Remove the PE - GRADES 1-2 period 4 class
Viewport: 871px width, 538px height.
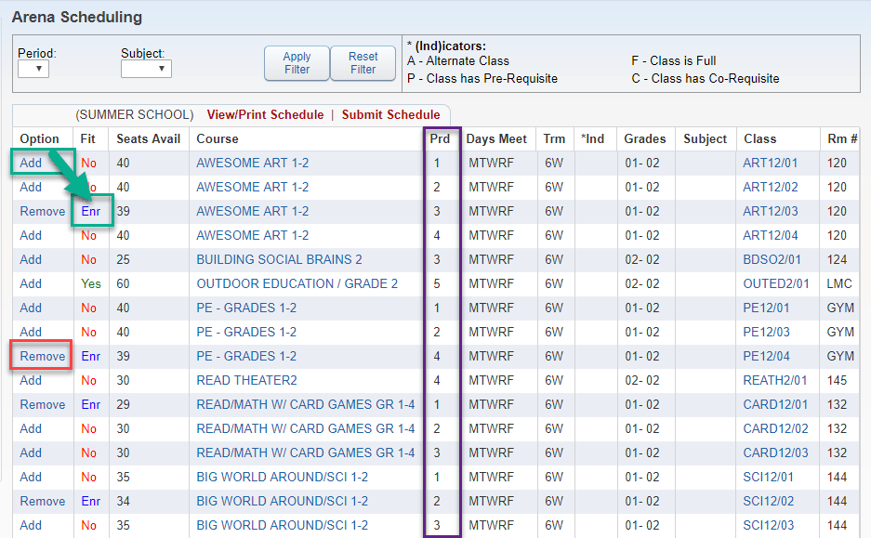[41, 356]
